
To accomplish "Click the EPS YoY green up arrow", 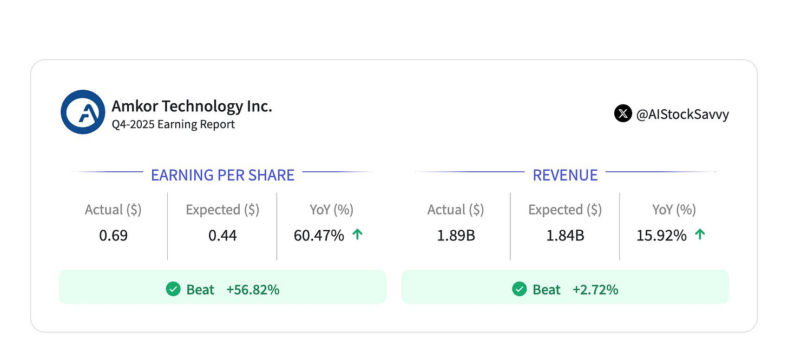I will coord(357,235).
